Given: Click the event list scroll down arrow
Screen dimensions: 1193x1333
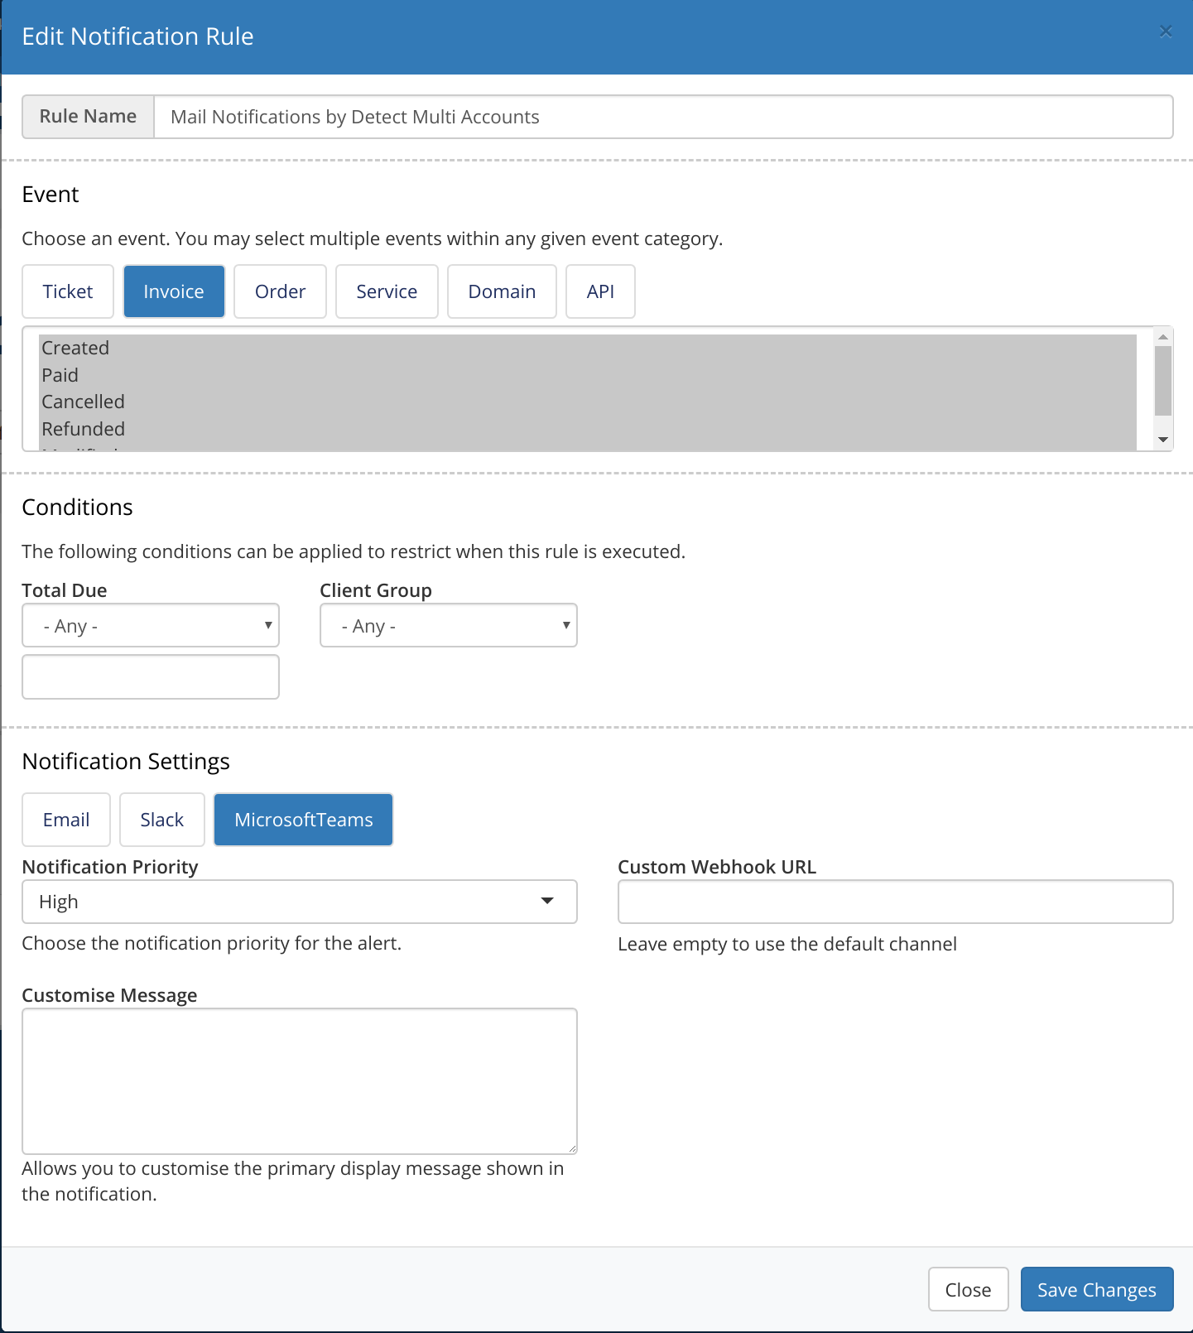Looking at the screenshot, I should [x=1163, y=440].
